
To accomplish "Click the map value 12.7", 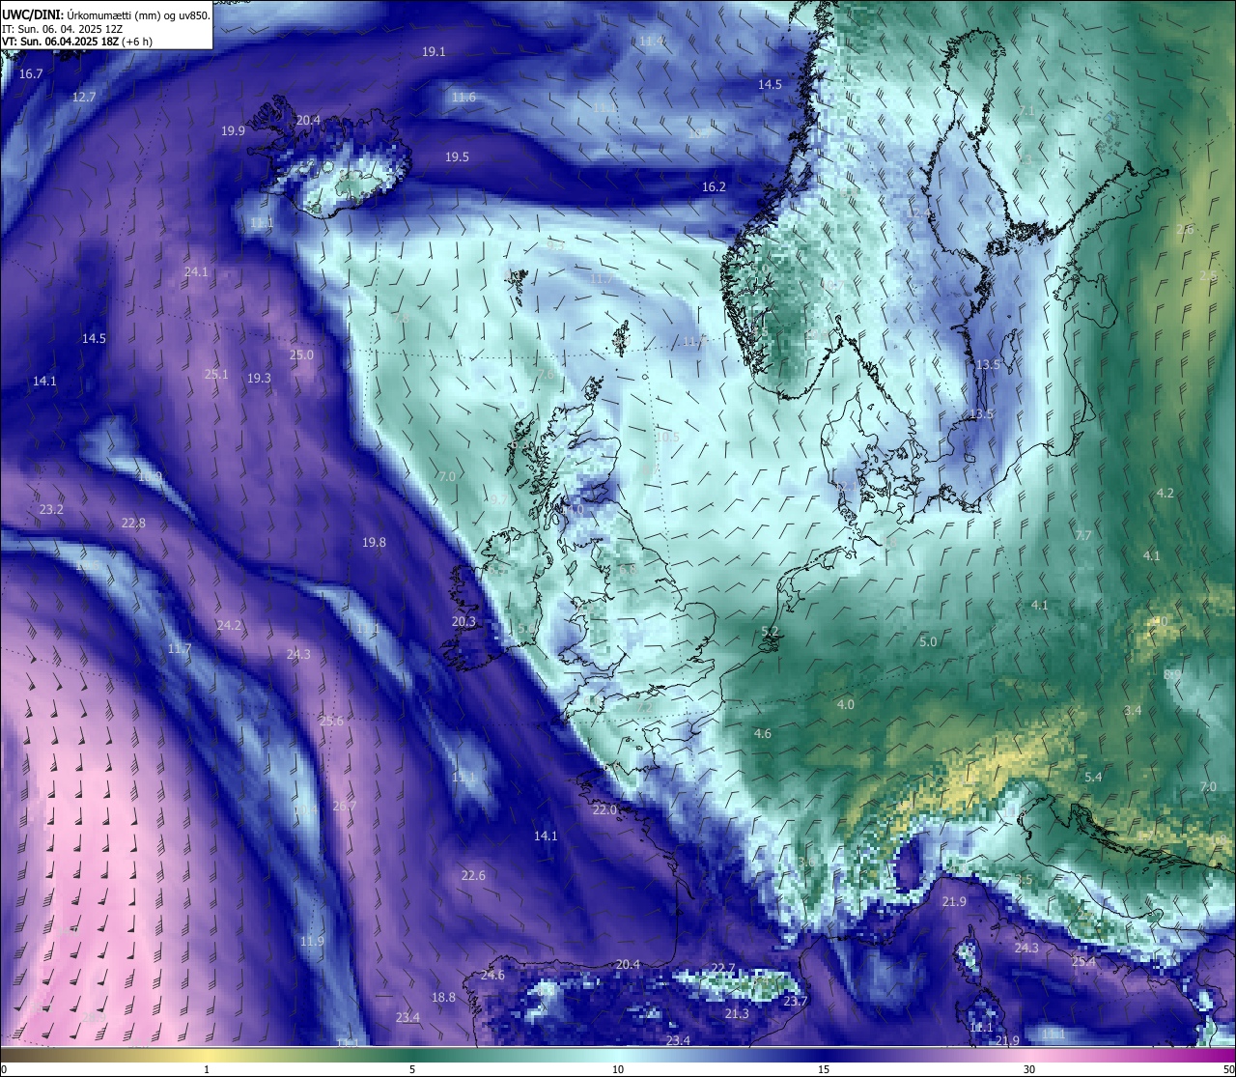I will coord(84,98).
